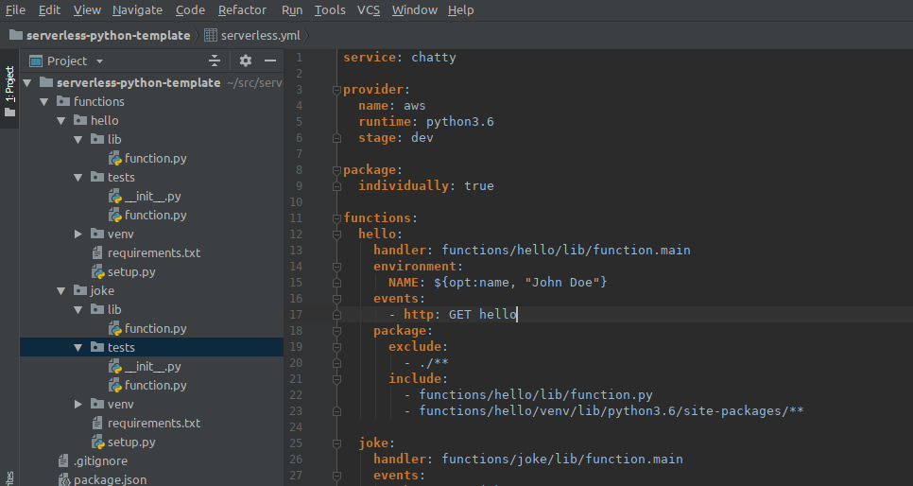Hide the Project tool window with the minus icon
Screen dimensions: 913x486
(270, 61)
